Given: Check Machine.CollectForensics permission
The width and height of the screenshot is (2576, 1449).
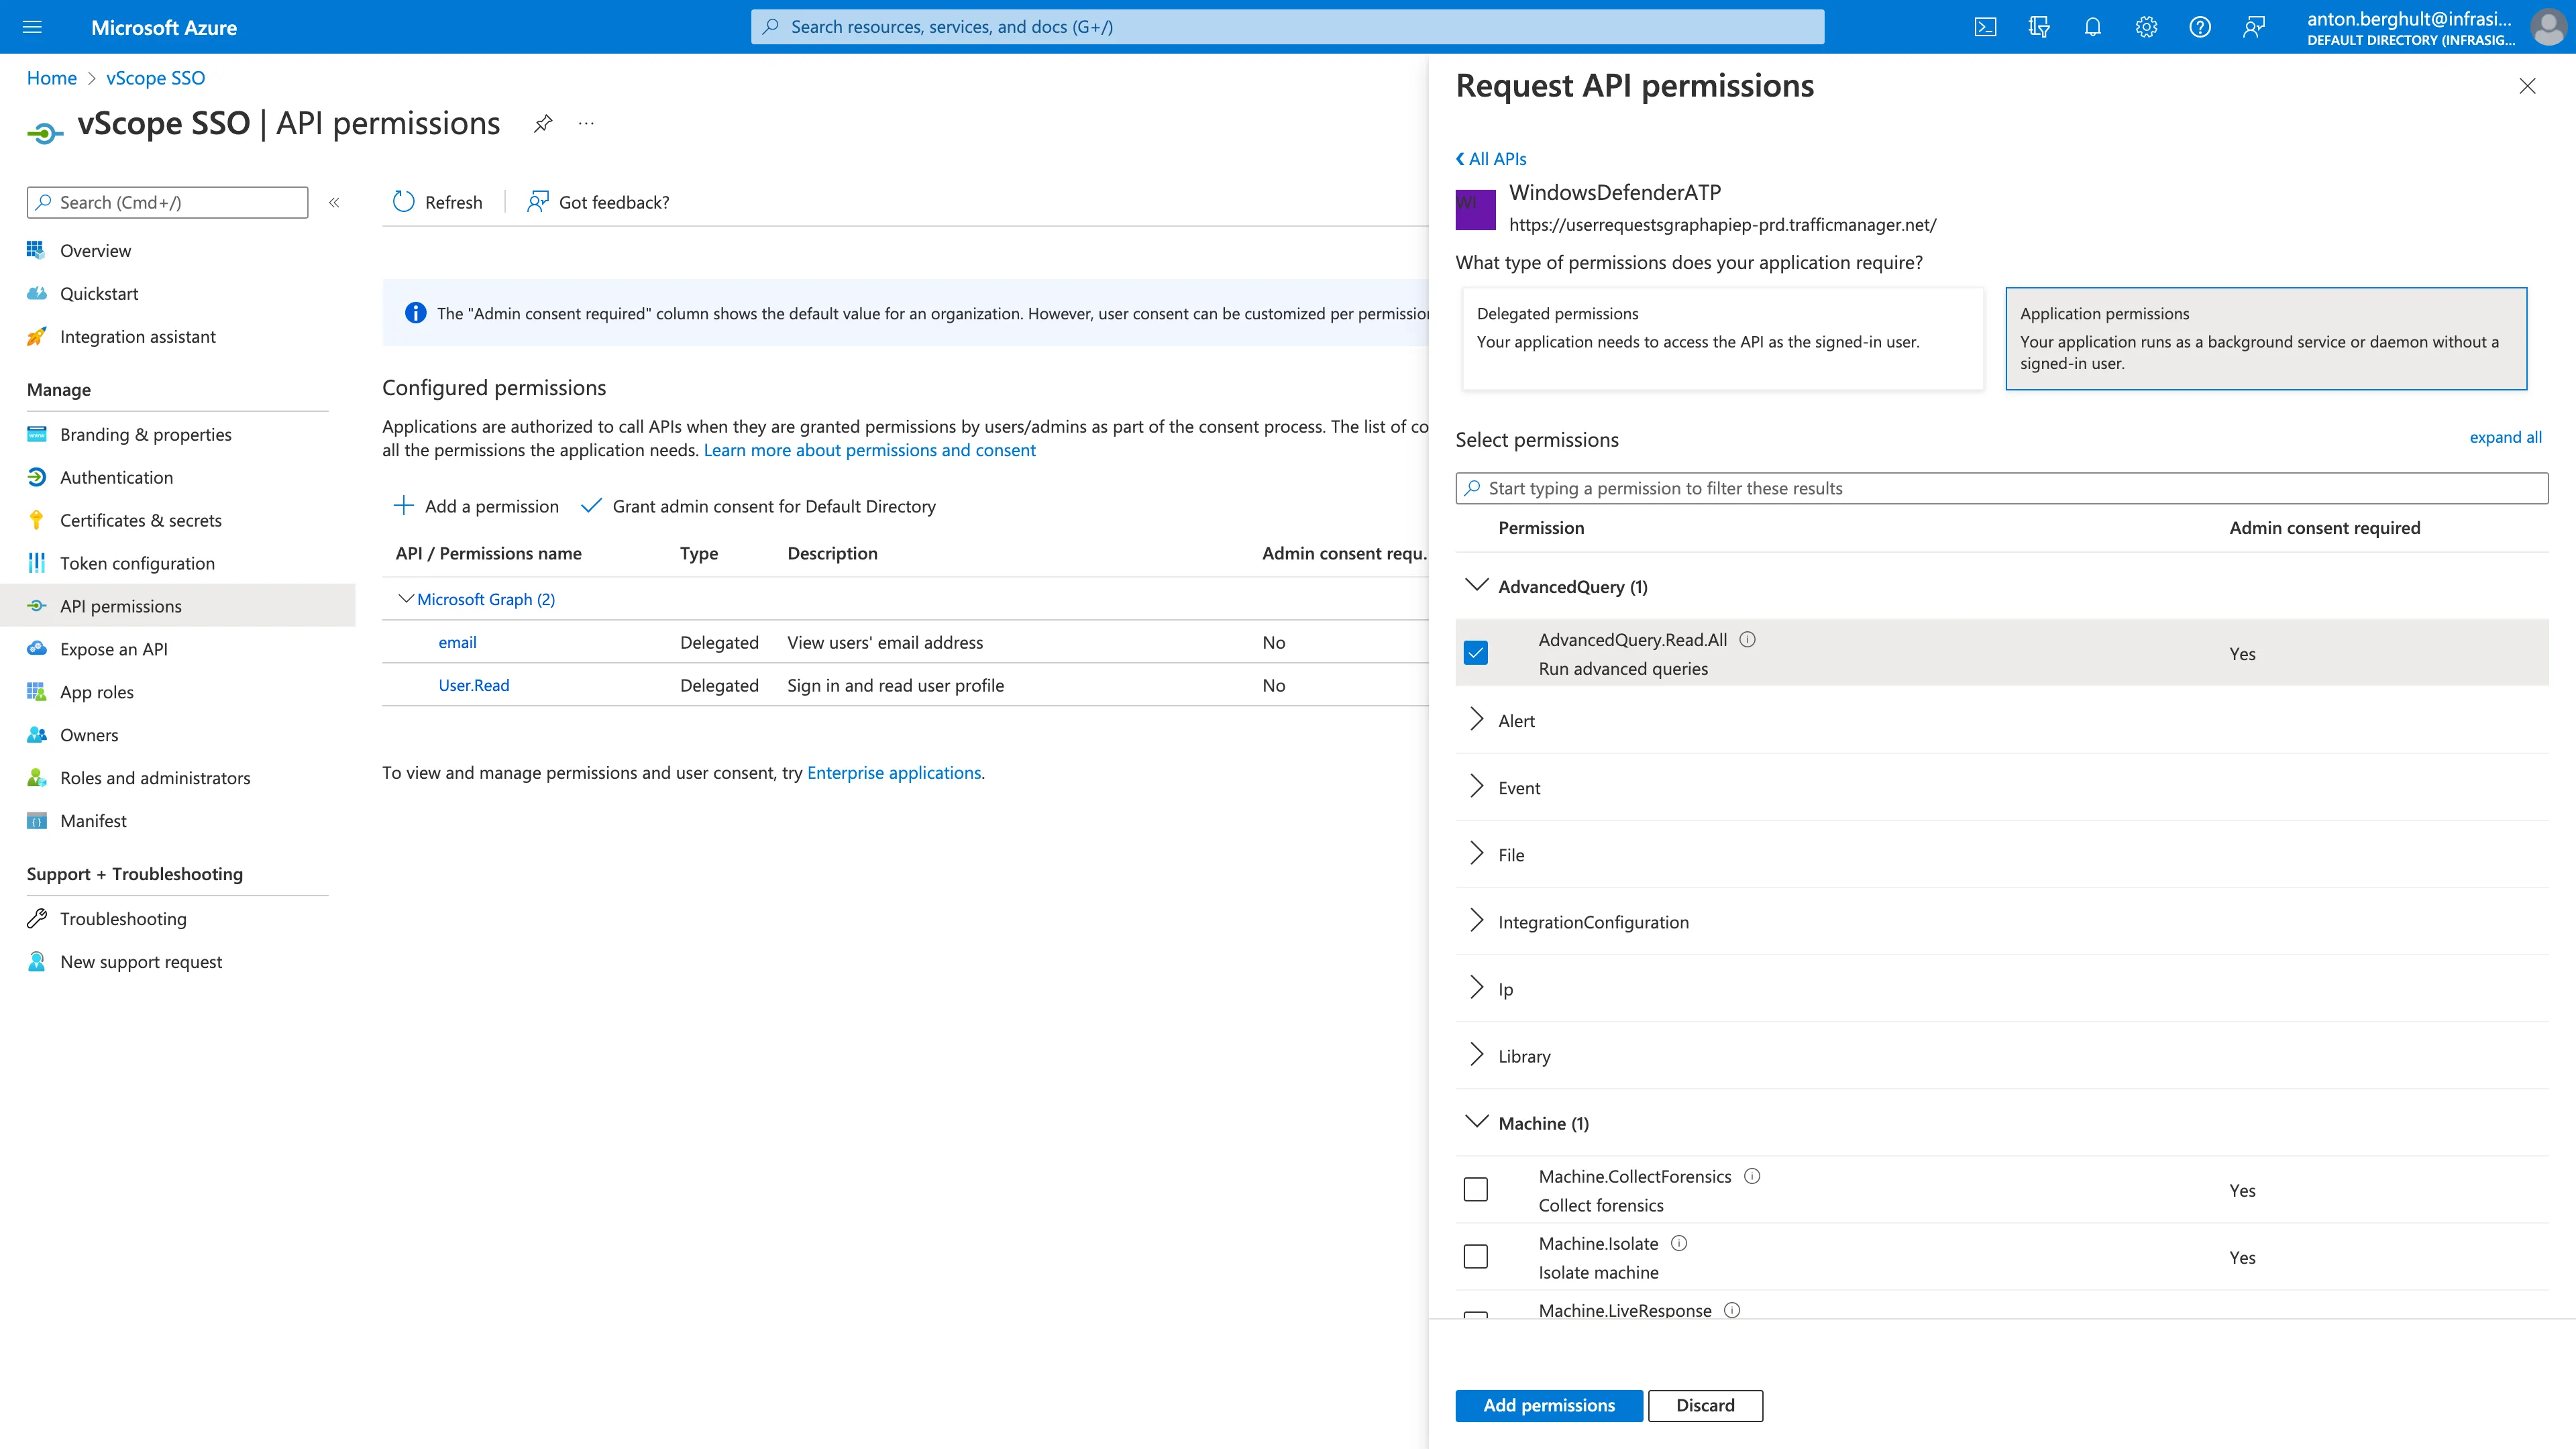Looking at the screenshot, I should (1475, 1190).
